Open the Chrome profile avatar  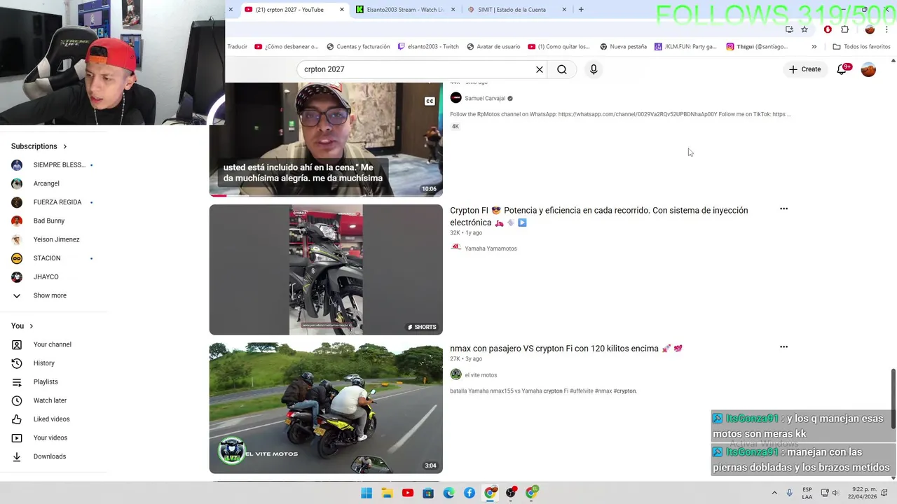870,29
